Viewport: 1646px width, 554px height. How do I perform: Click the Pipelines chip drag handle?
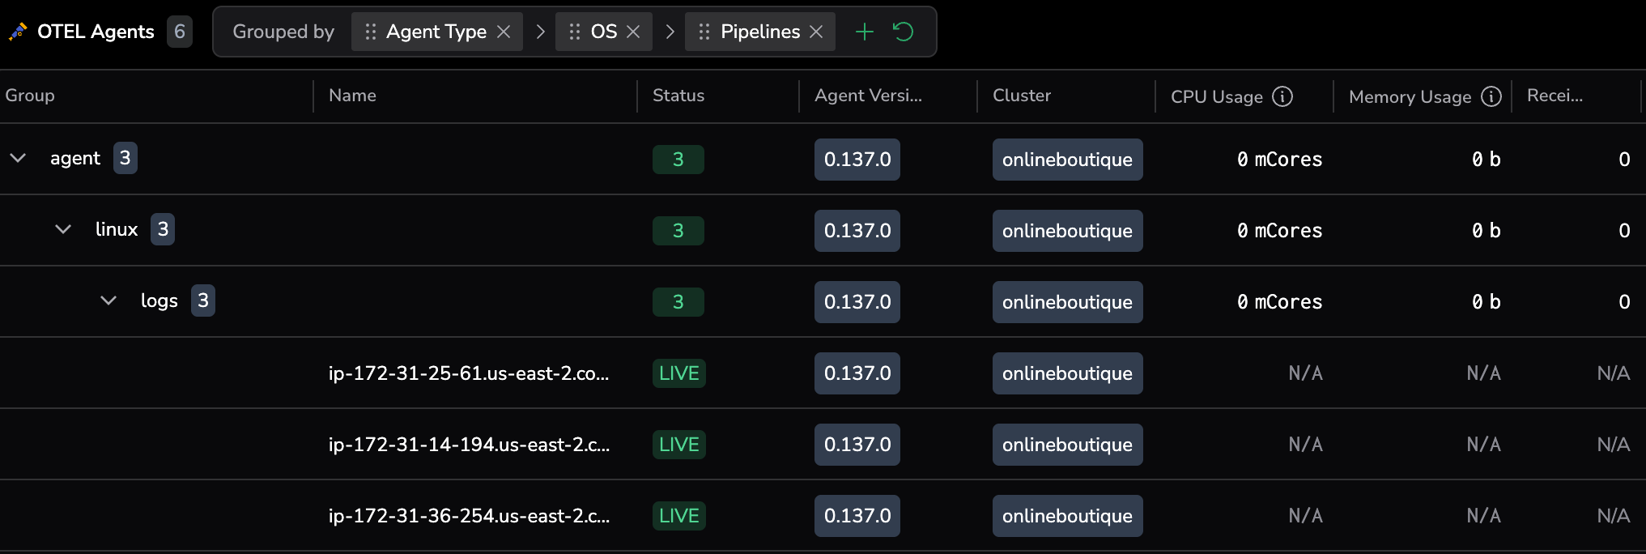704,32
